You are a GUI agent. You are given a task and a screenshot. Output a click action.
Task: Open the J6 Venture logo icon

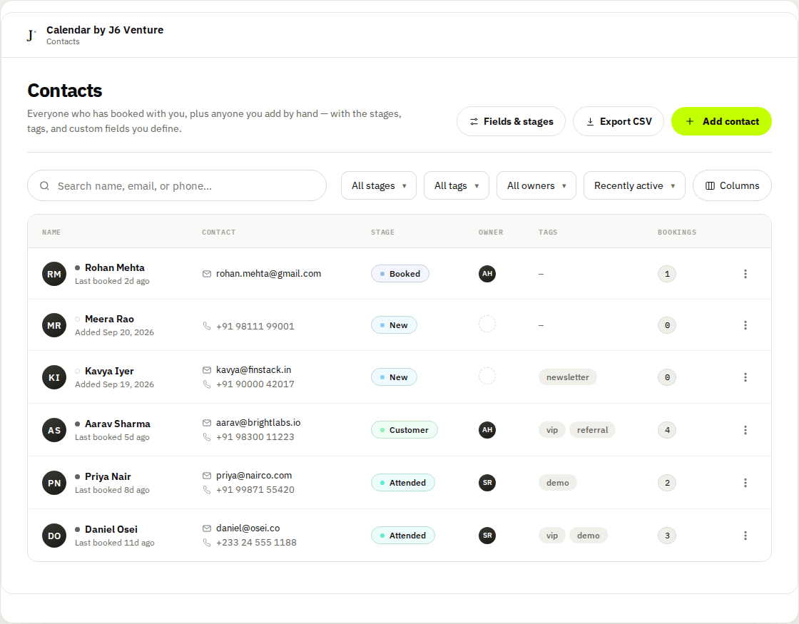(x=31, y=35)
